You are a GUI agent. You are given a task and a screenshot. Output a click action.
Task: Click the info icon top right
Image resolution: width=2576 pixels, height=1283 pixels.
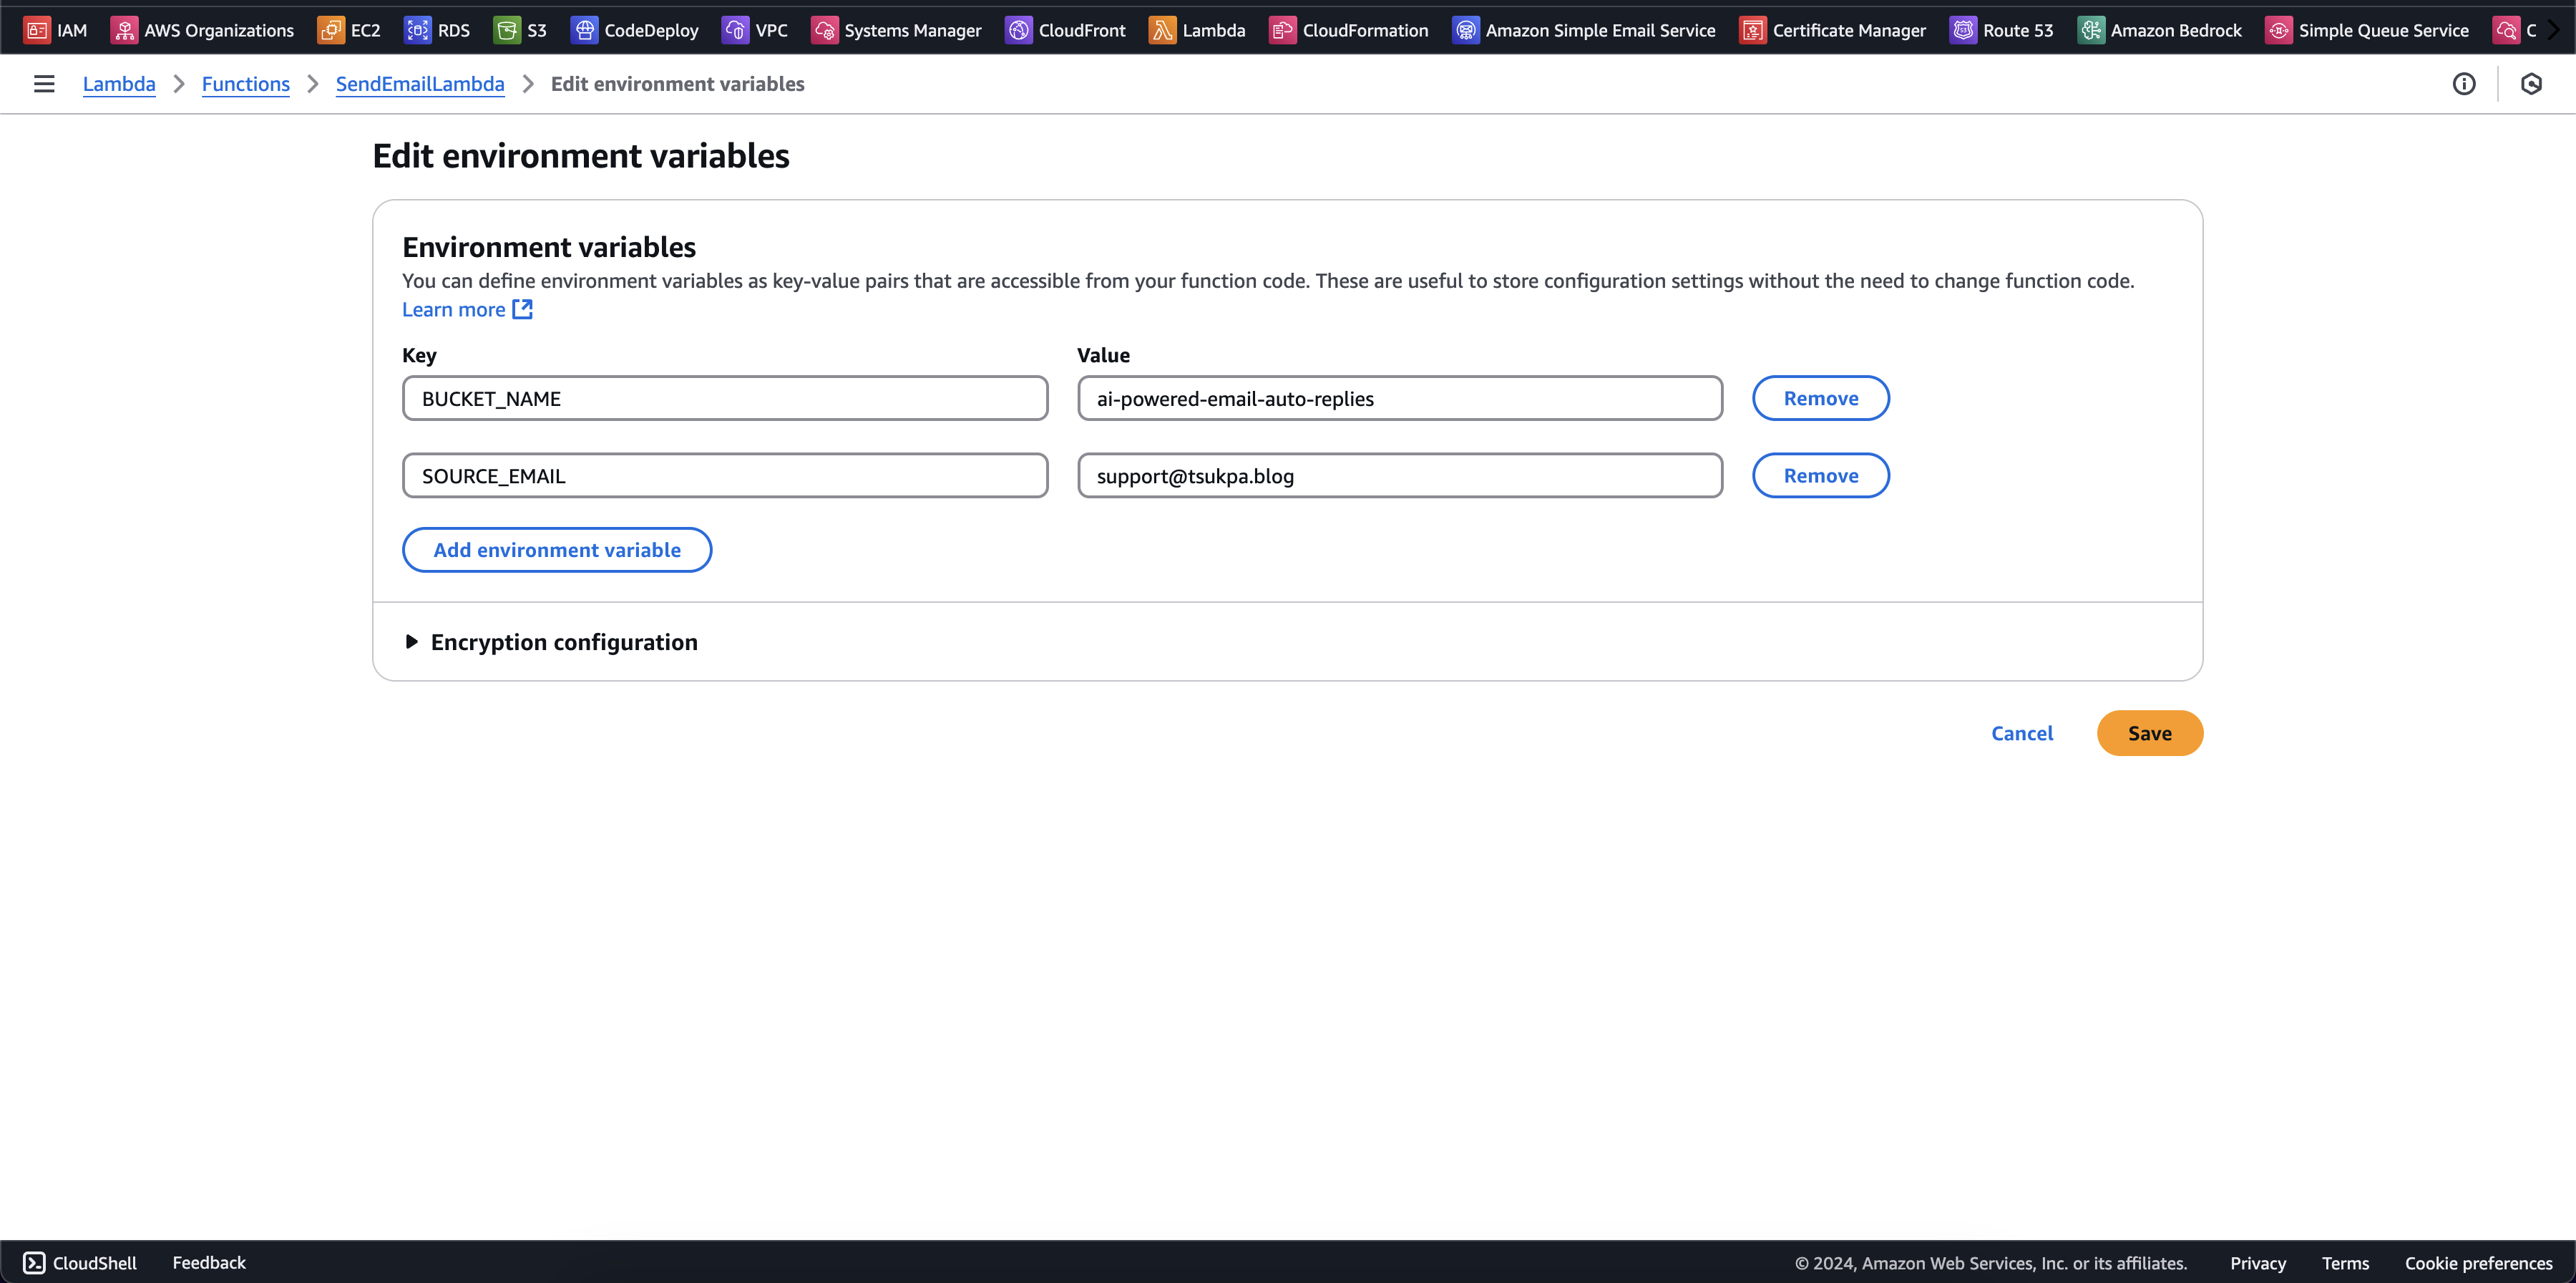[x=2463, y=84]
